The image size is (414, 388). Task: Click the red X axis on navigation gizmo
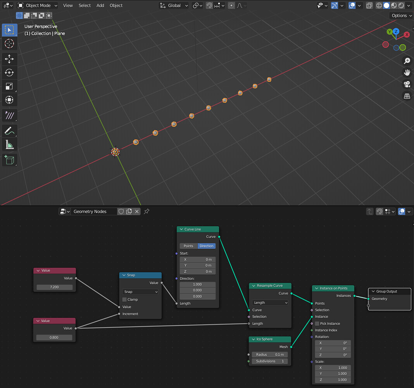pyautogui.click(x=407, y=35)
